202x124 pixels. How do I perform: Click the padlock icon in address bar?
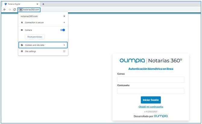(21, 10)
